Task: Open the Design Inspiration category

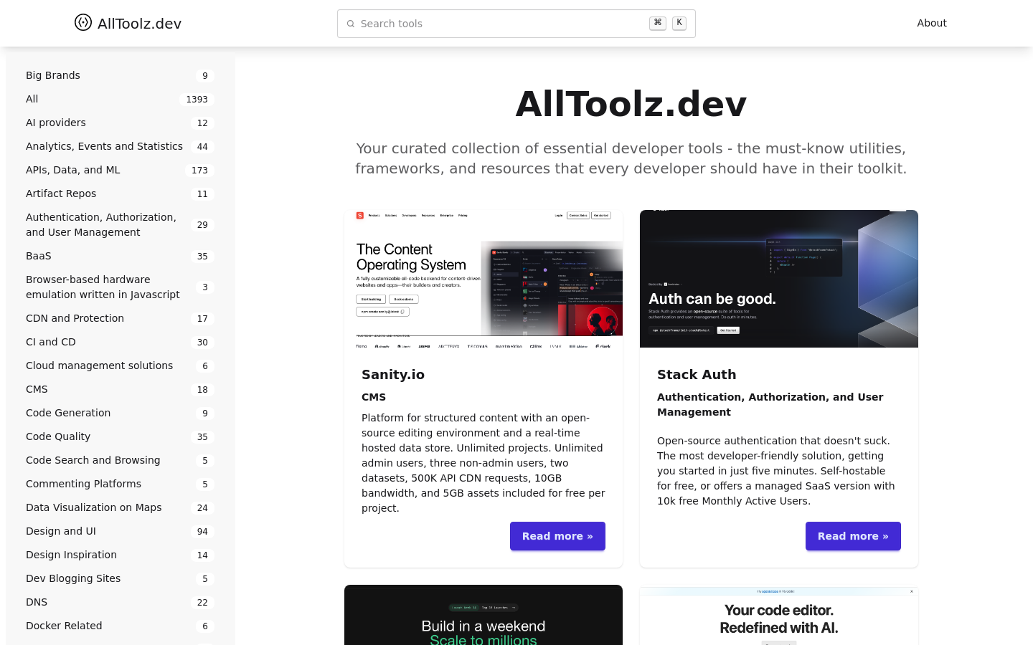Action: pos(121,555)
